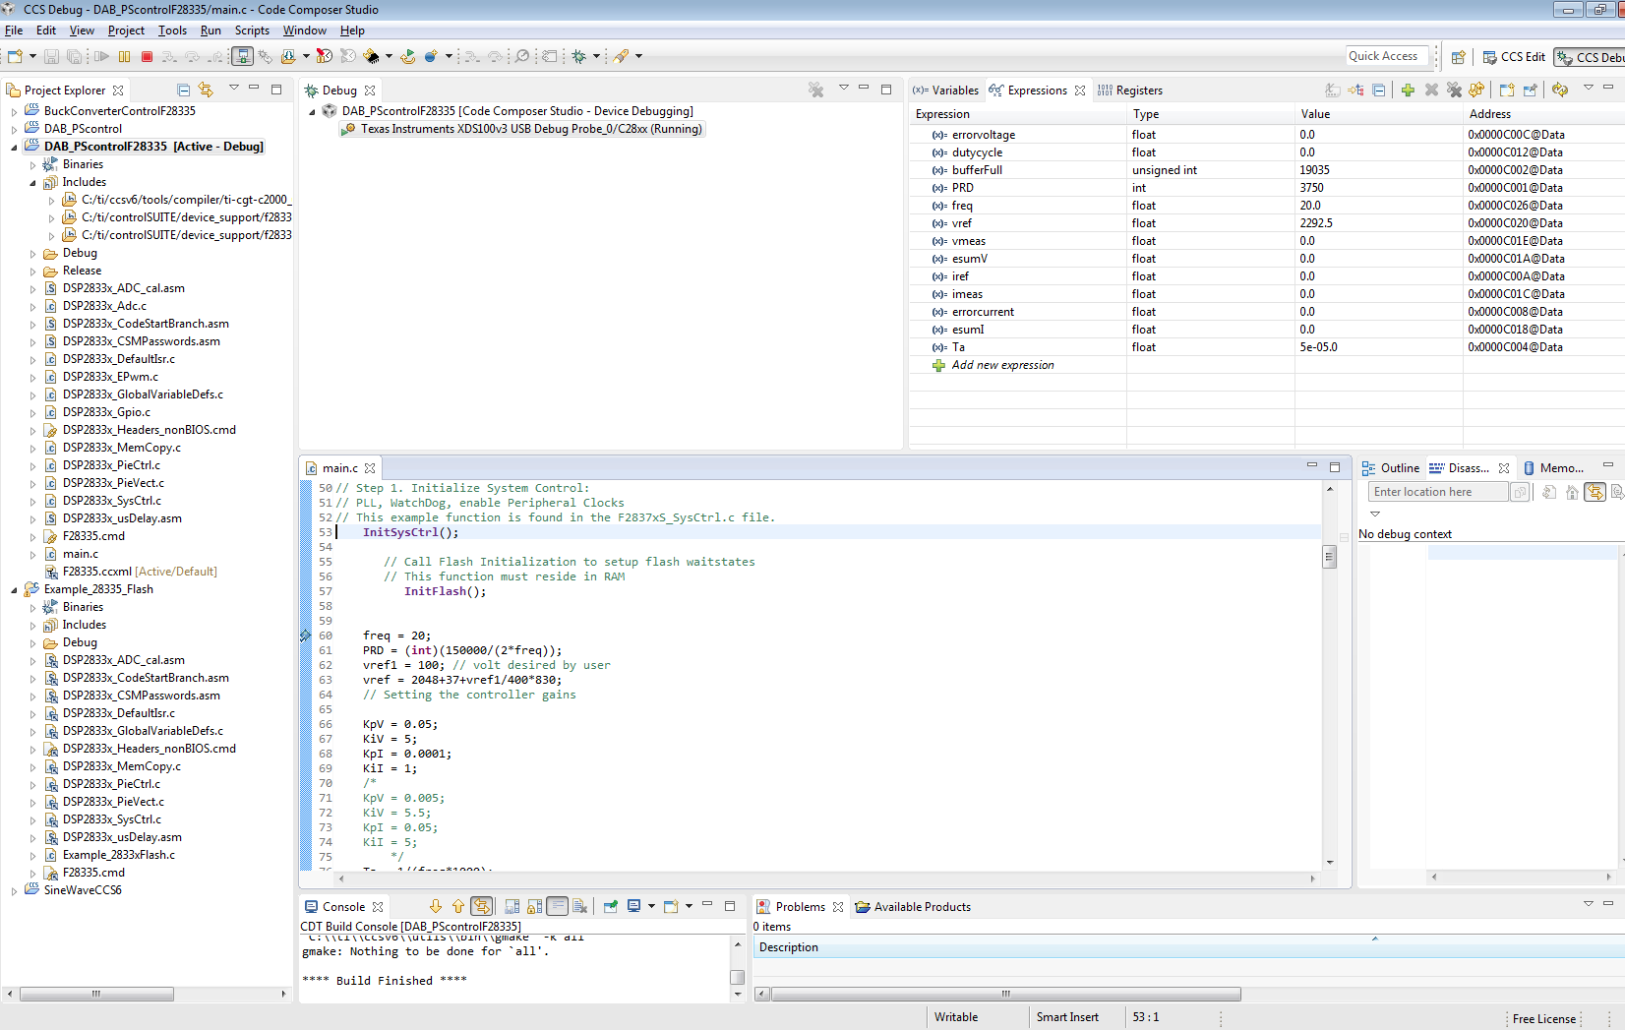Click the Open Perspective icon beside Quick Access
This screenshot has width=1625, height=1030.
(x=1459, y=57)
